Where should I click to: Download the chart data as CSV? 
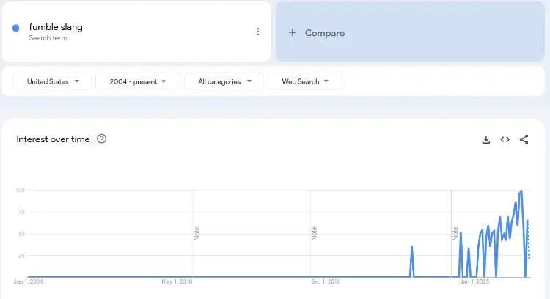[485, 139]
